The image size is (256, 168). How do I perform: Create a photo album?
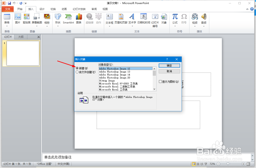click(47, 19)
